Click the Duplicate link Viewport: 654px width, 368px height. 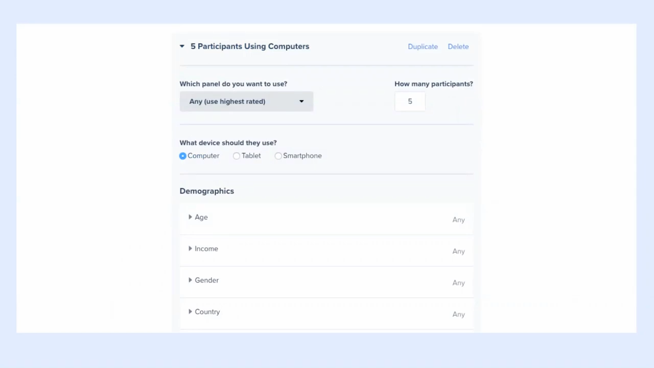[x=423, y=47]
